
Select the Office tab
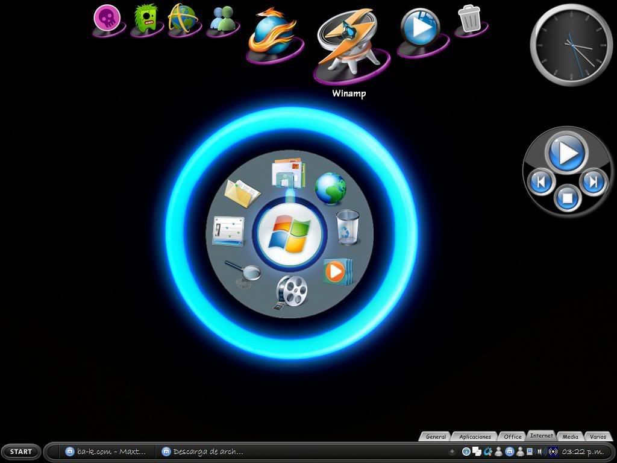pos(512,436)
